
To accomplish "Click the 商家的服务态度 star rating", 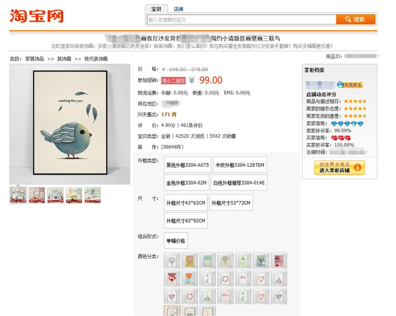I will point(355,109).
